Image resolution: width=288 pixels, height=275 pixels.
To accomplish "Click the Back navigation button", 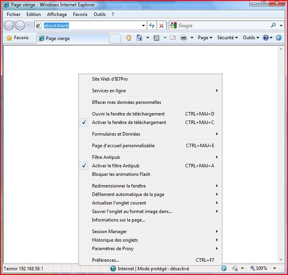I will tap(9, 25).
